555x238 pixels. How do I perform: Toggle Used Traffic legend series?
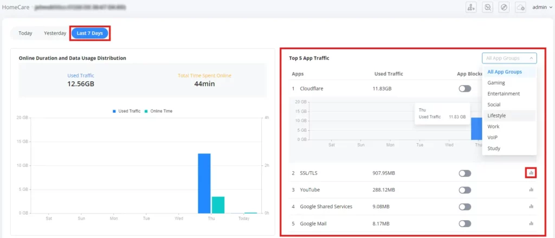(126, 111)
